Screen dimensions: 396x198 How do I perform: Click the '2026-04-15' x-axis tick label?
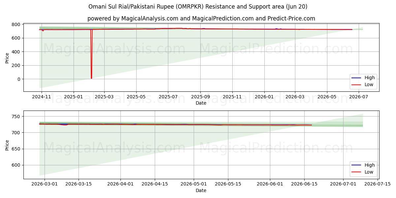[x=155, y=184]
